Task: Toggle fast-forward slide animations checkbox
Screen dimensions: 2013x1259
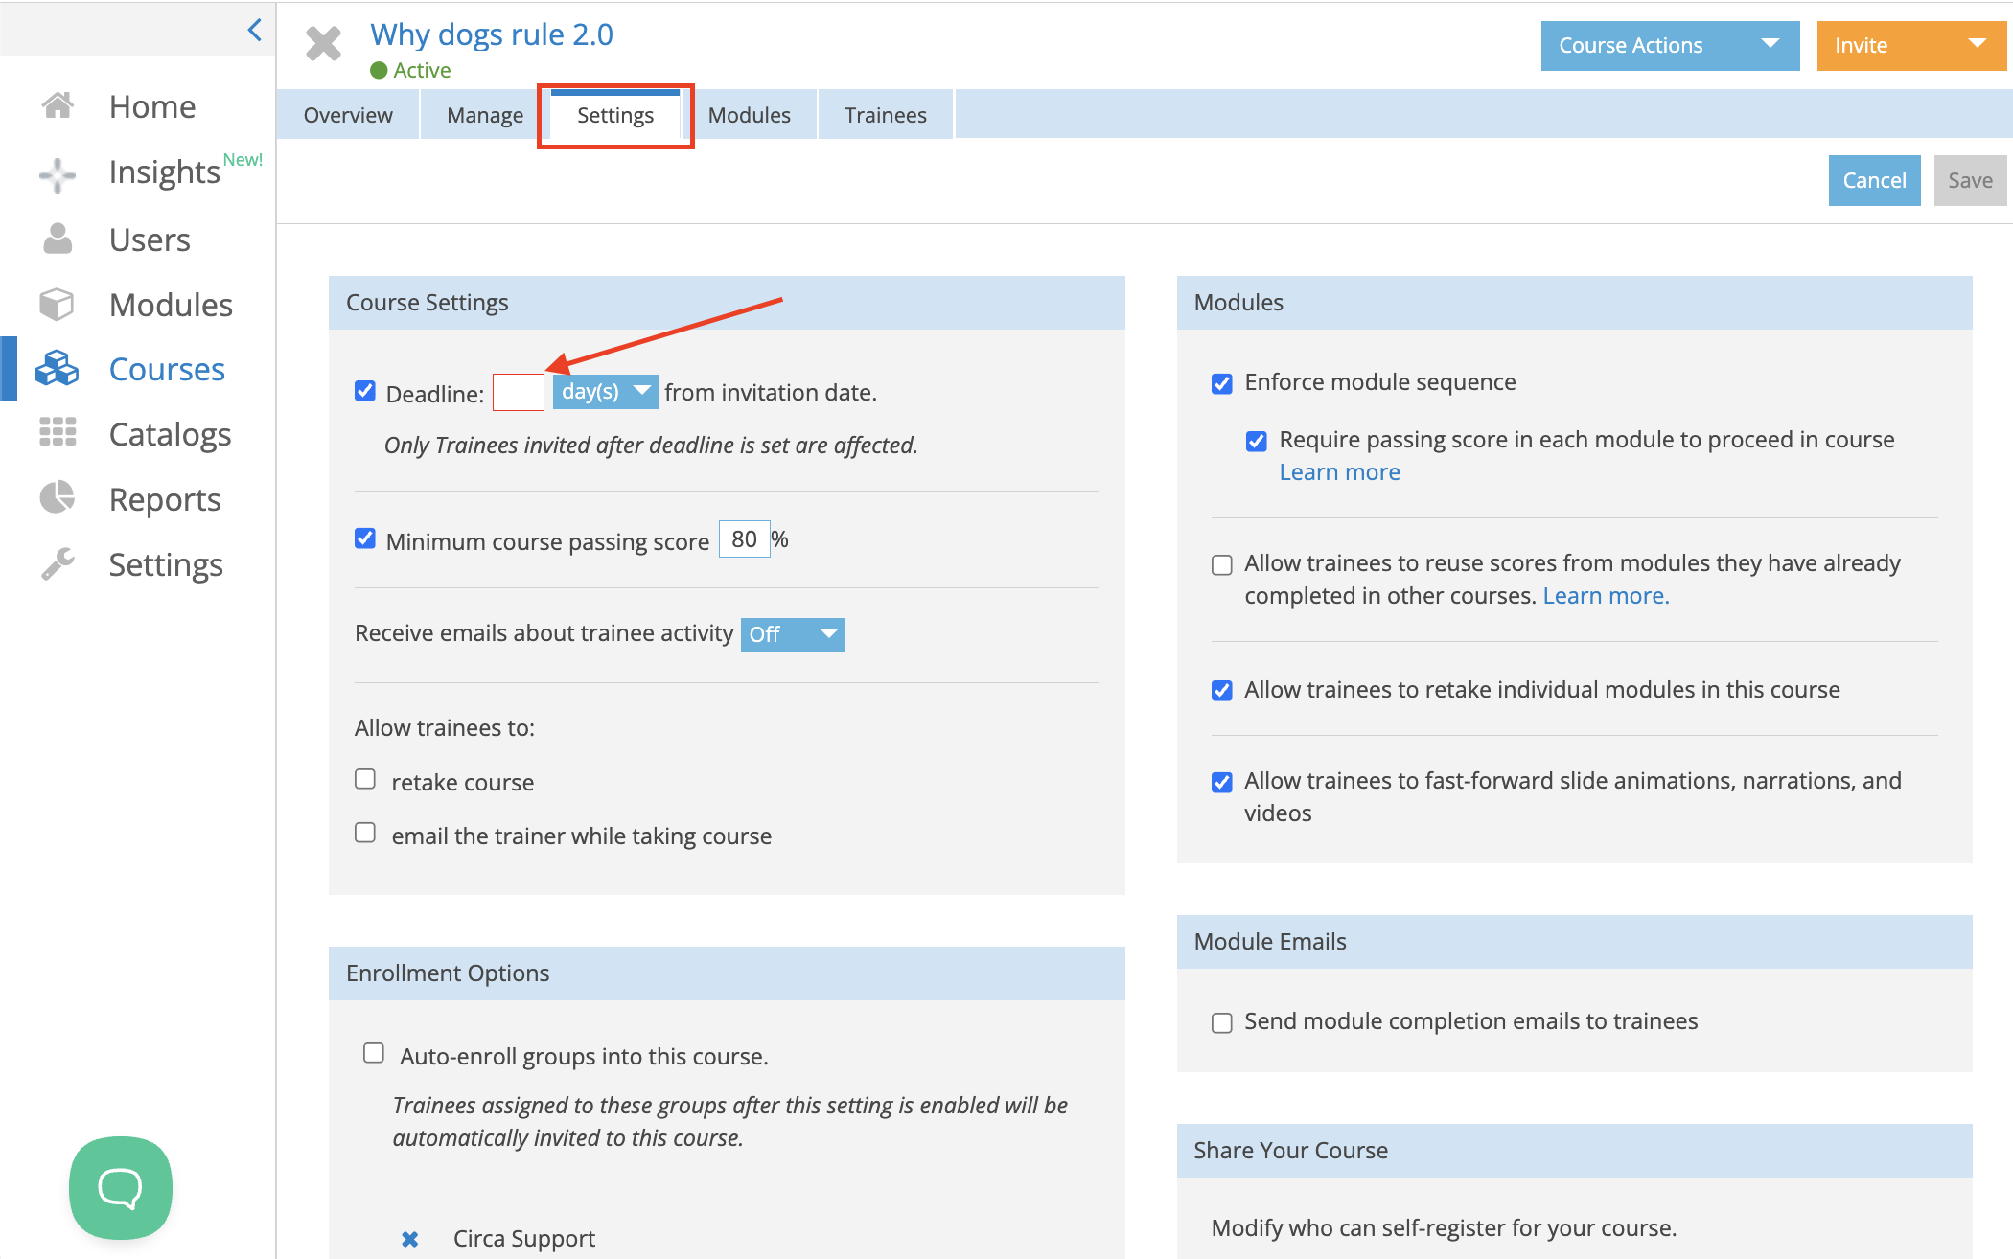Action: click(x=1222, y=783)
